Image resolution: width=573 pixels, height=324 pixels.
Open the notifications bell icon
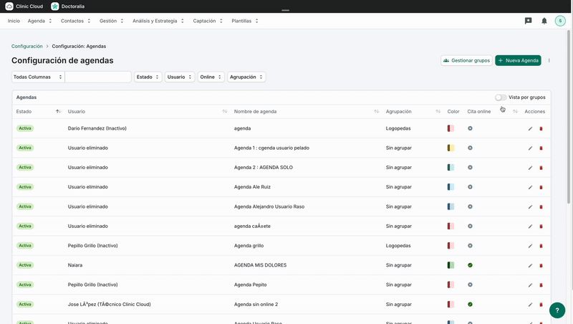coord(544,21)
